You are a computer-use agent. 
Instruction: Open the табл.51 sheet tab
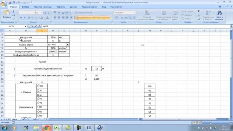coord(25,119)
